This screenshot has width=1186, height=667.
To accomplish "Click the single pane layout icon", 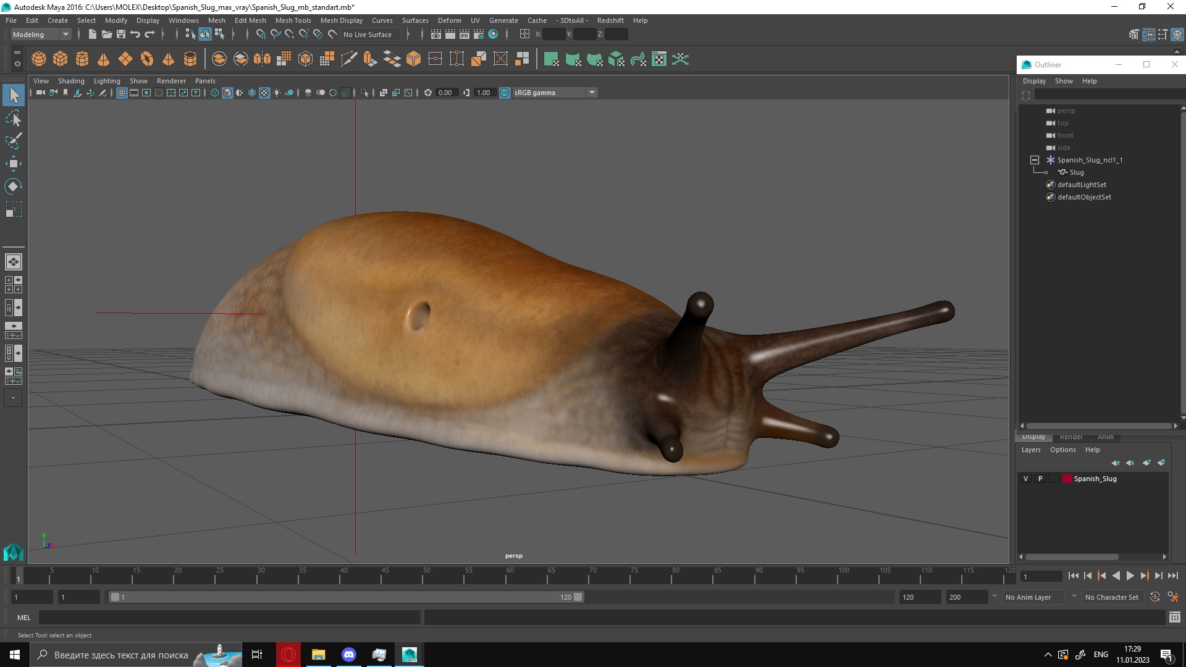I will click(14, 262).
